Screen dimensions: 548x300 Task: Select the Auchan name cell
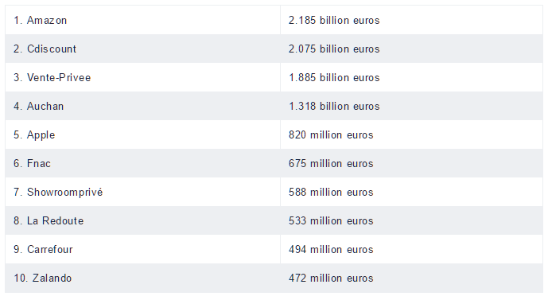pos(142,106)
